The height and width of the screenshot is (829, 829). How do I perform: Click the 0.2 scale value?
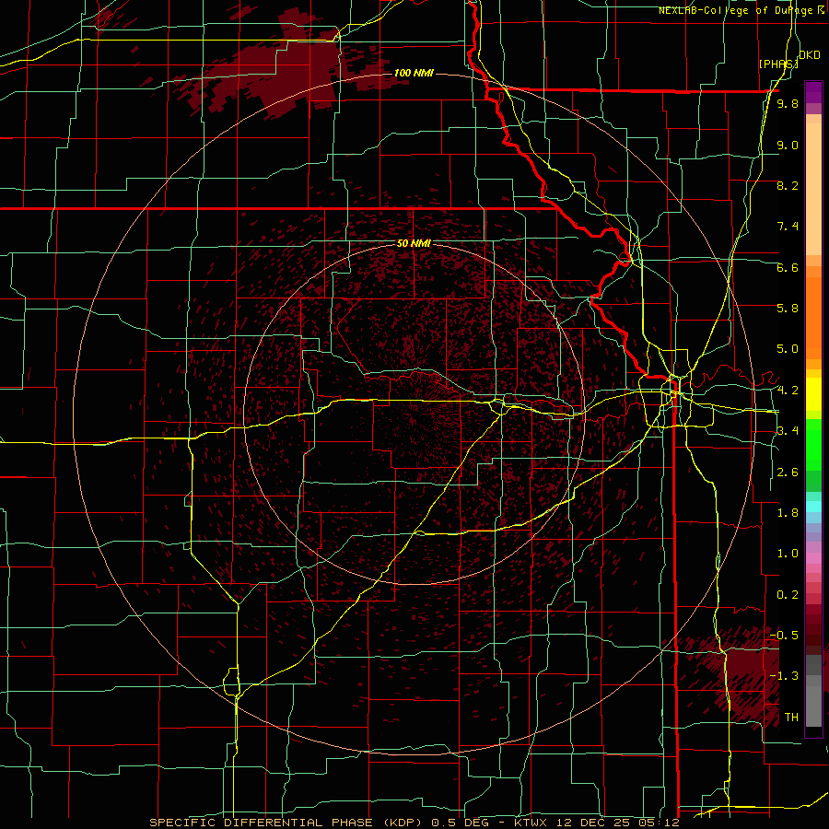coord(788,595)
